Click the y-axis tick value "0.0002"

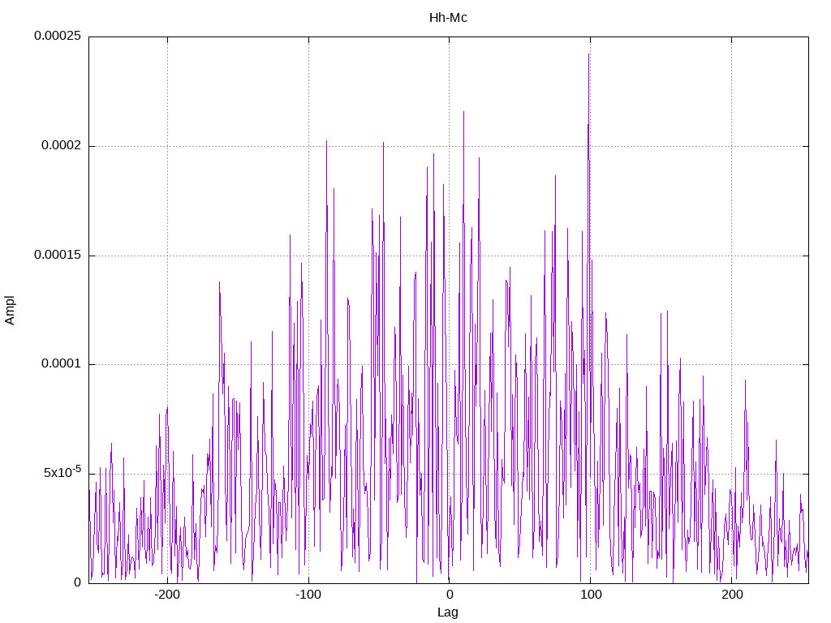[x=61, y=146]
